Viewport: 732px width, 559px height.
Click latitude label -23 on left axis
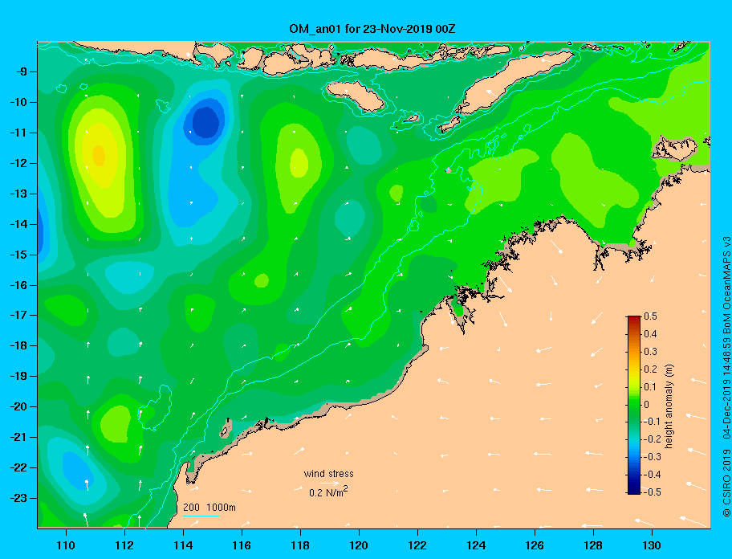18,498
